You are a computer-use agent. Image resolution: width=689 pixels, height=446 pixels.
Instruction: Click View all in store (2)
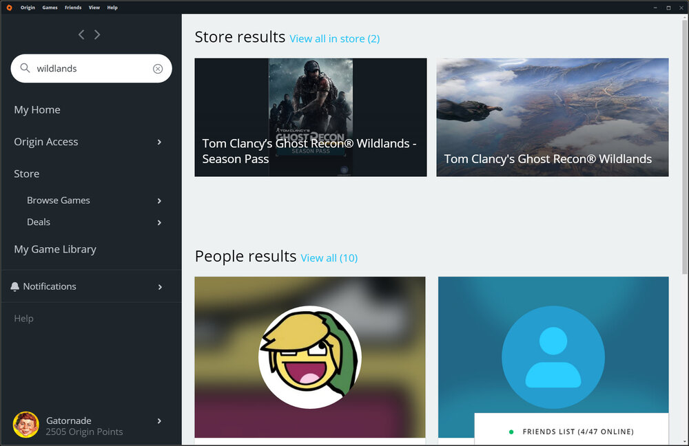tap(334, 39)
